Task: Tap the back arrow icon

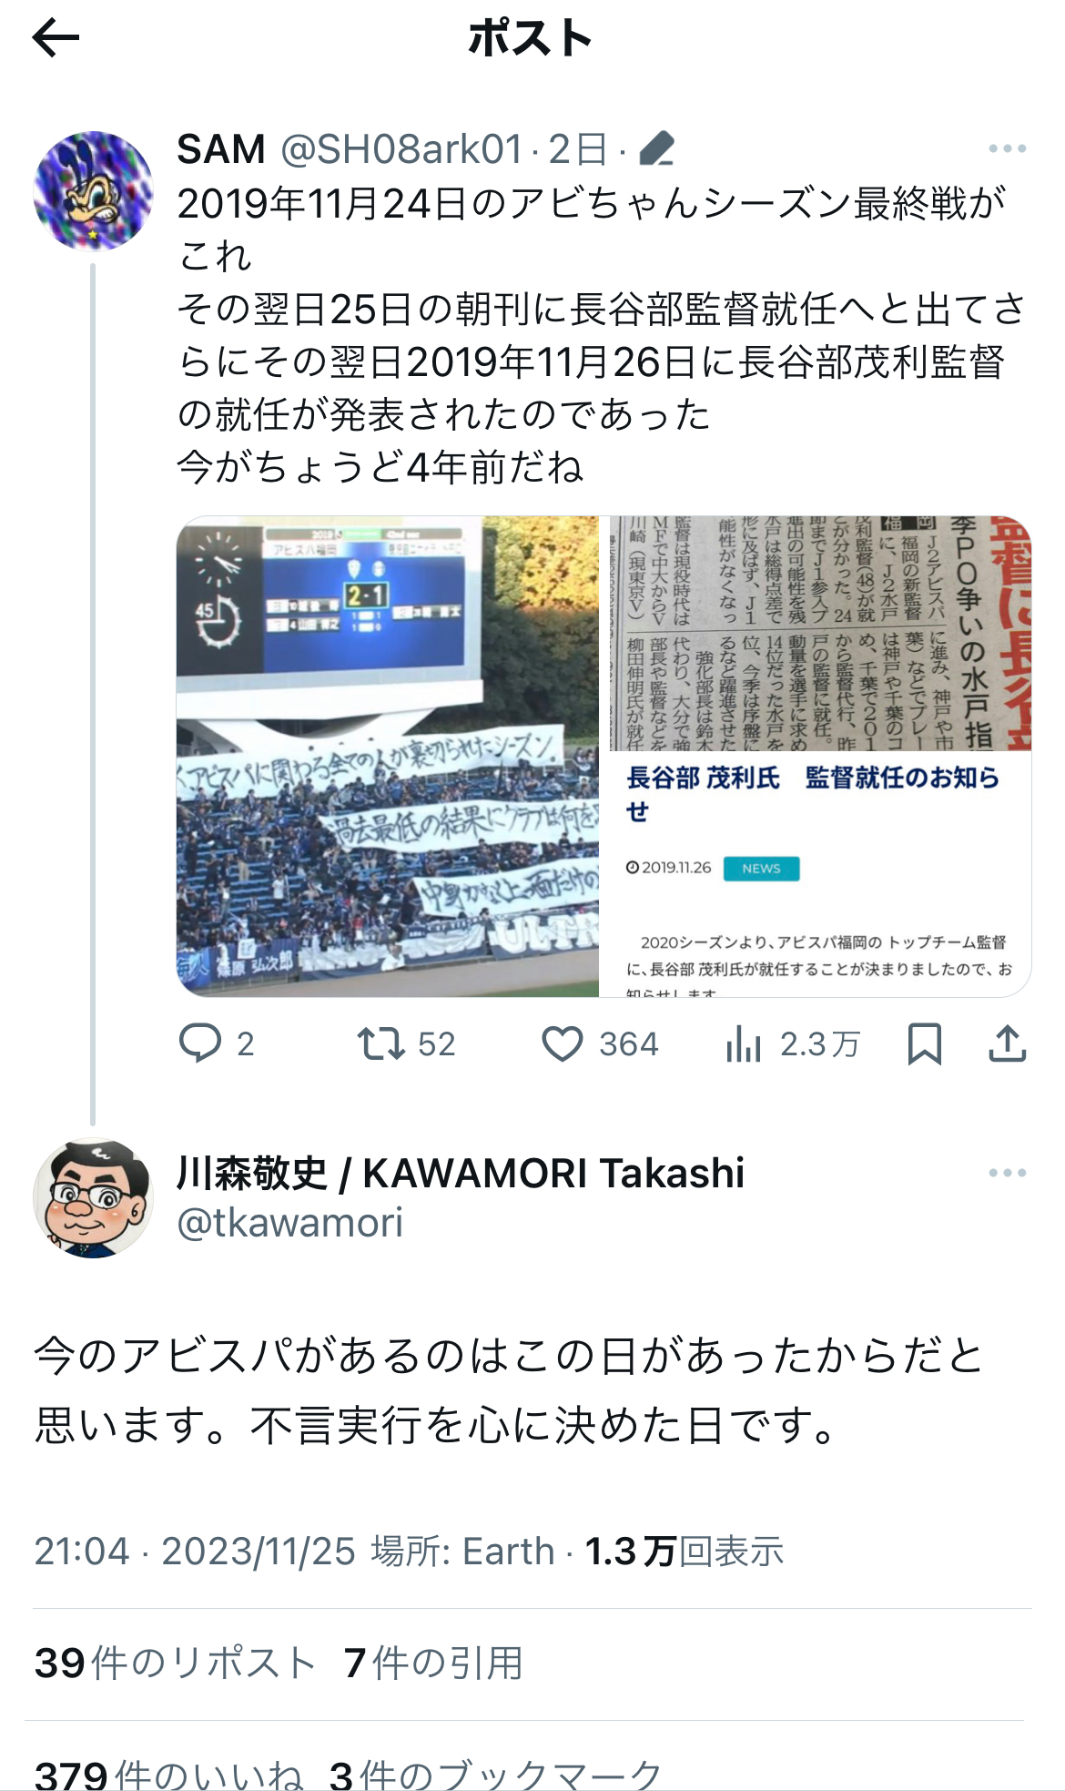Action: [56, 38]
